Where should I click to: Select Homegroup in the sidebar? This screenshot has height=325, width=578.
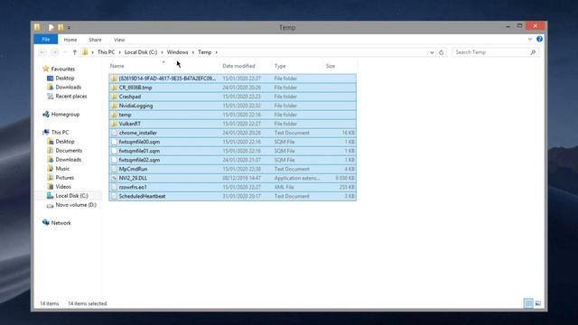[65, 115]
